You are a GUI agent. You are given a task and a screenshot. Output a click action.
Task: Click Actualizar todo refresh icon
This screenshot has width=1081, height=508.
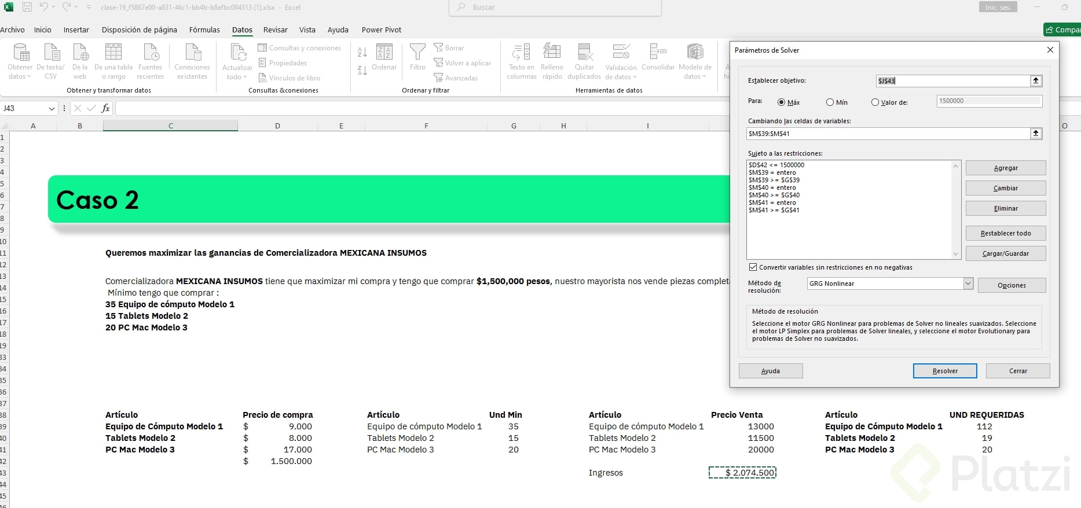point(237,54)
